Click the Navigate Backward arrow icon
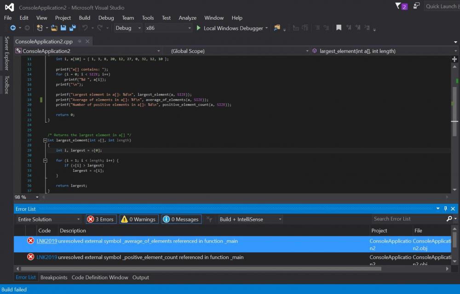The width and height of the screenshot is (460, 294). [x=13, y=28]
